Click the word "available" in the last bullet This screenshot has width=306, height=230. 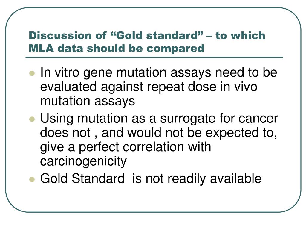pos(236,178)
